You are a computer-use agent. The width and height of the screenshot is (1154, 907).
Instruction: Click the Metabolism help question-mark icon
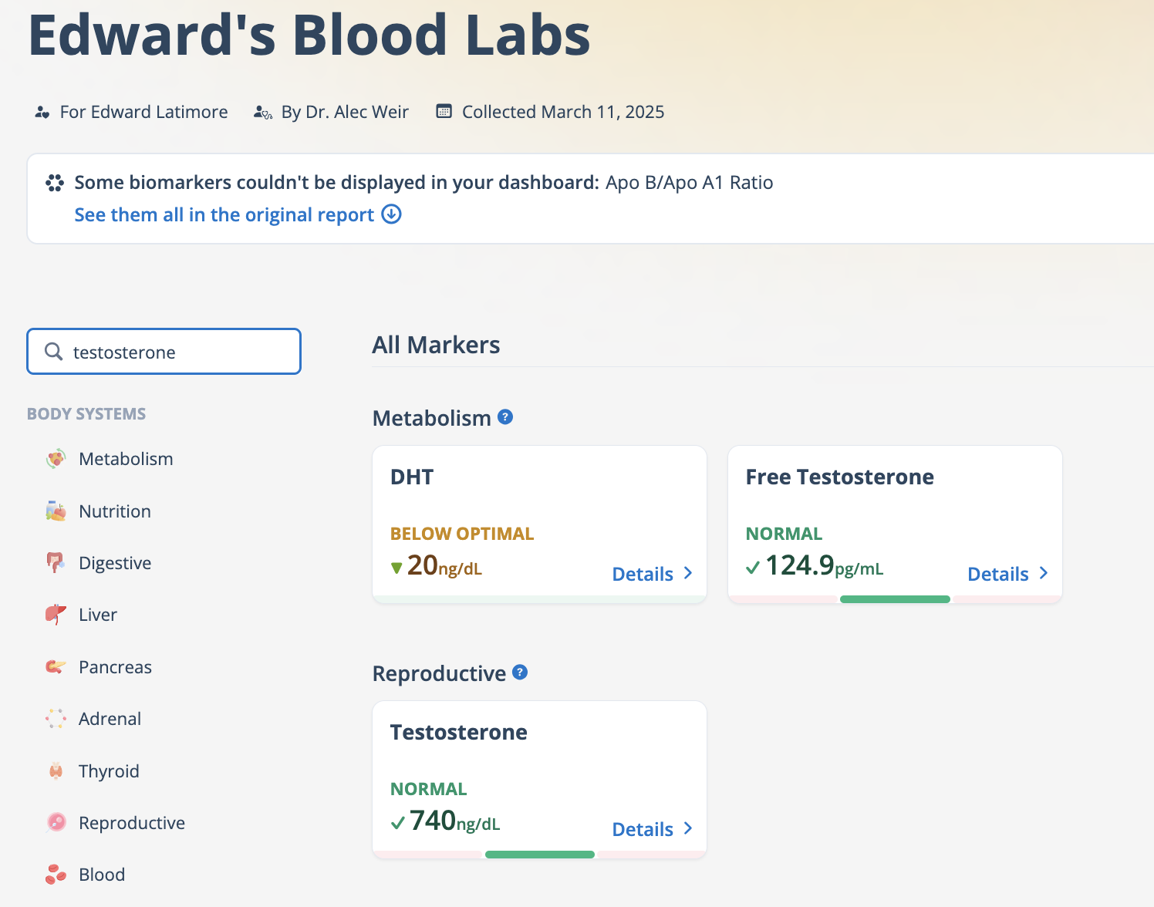[x=505, y=417]
